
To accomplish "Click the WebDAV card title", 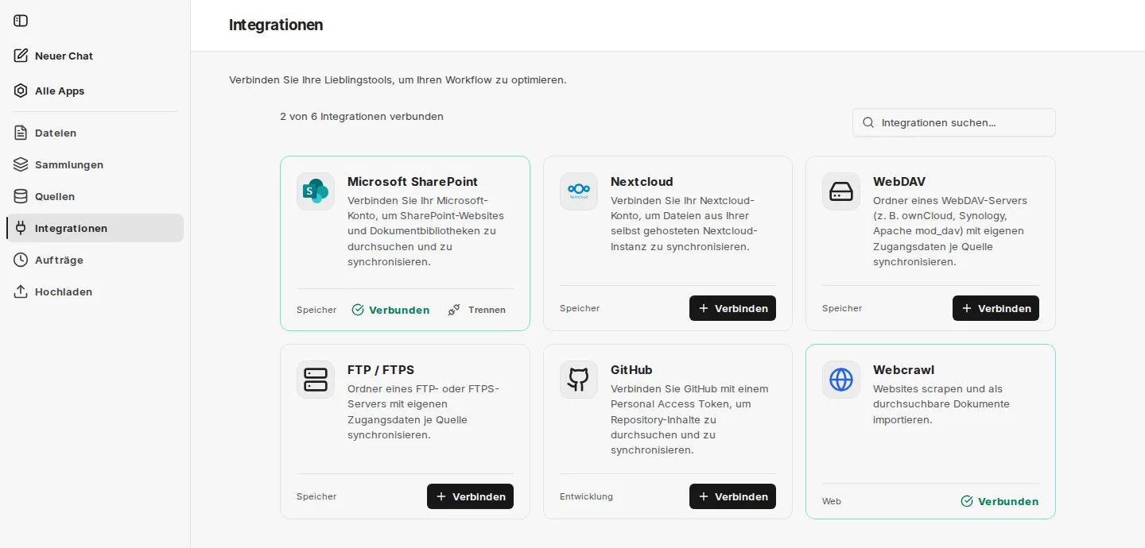I will (899, 181).
